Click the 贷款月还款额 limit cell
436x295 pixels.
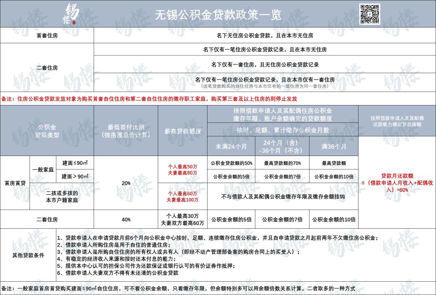(396, 182)
